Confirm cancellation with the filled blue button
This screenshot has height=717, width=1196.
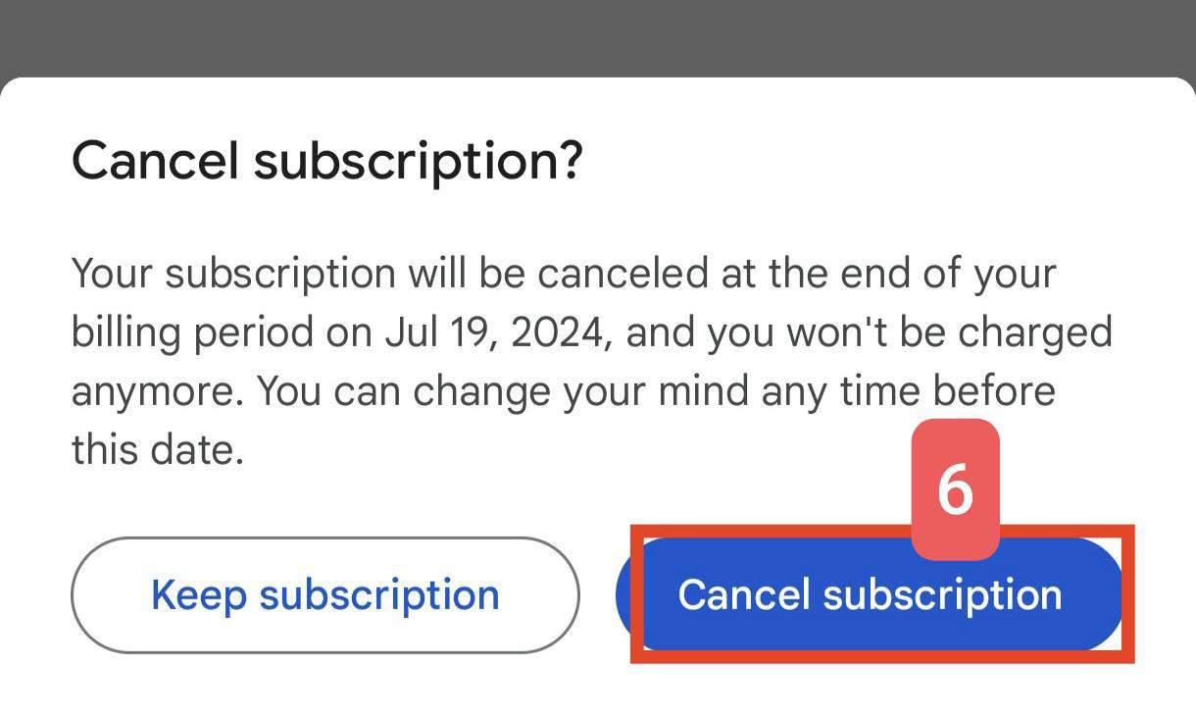click(x=870, y=594)
